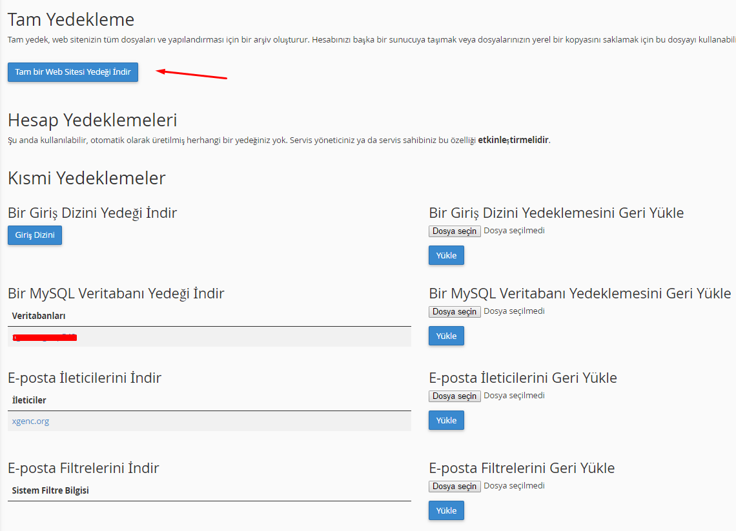Image resolution: width=736 pixels, height=531 pixels.
Task: Click the Sistem Filtre Bilgisi header
Action: click(x=50, y=490)
